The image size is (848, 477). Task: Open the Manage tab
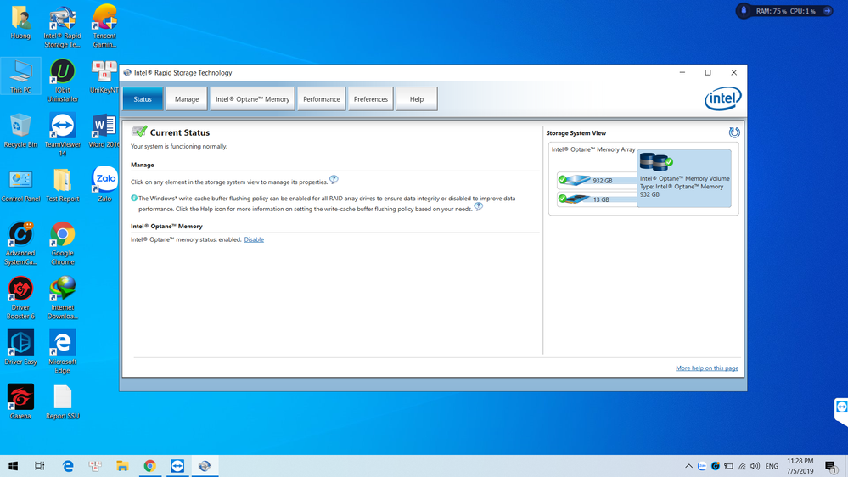pyautogui.click(x=187, y=99)
